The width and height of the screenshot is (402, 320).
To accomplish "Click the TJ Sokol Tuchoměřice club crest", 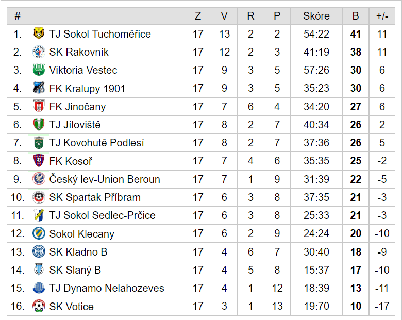I will pyautogui.click(x=39, y=33).
